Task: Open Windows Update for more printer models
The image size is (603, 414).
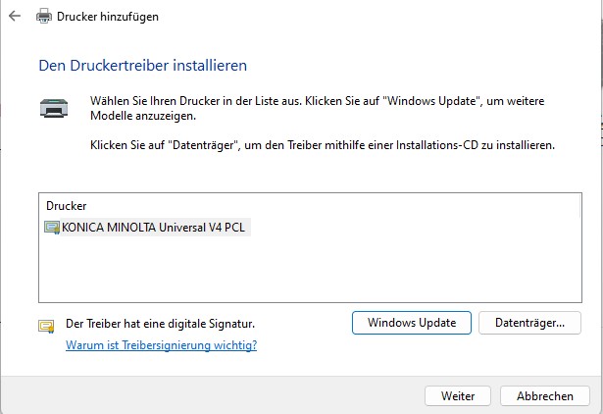Action: [412, 323]
